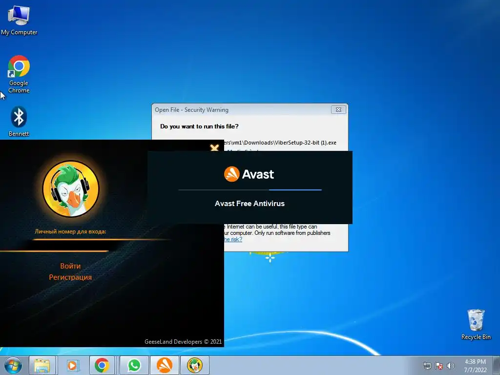Open Windows Explorer from the taskbar
Viewport: 500px width, 375px height.
click(x=42, y=365)
